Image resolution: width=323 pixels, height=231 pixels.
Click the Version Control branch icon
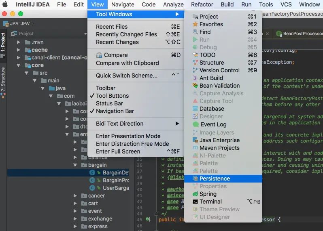(x=195, y=70)
